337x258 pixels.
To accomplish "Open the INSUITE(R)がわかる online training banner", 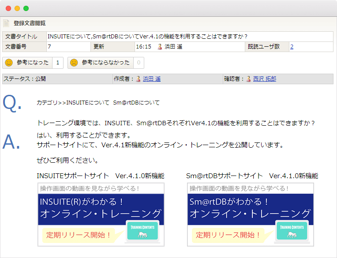I will [101, 214].
